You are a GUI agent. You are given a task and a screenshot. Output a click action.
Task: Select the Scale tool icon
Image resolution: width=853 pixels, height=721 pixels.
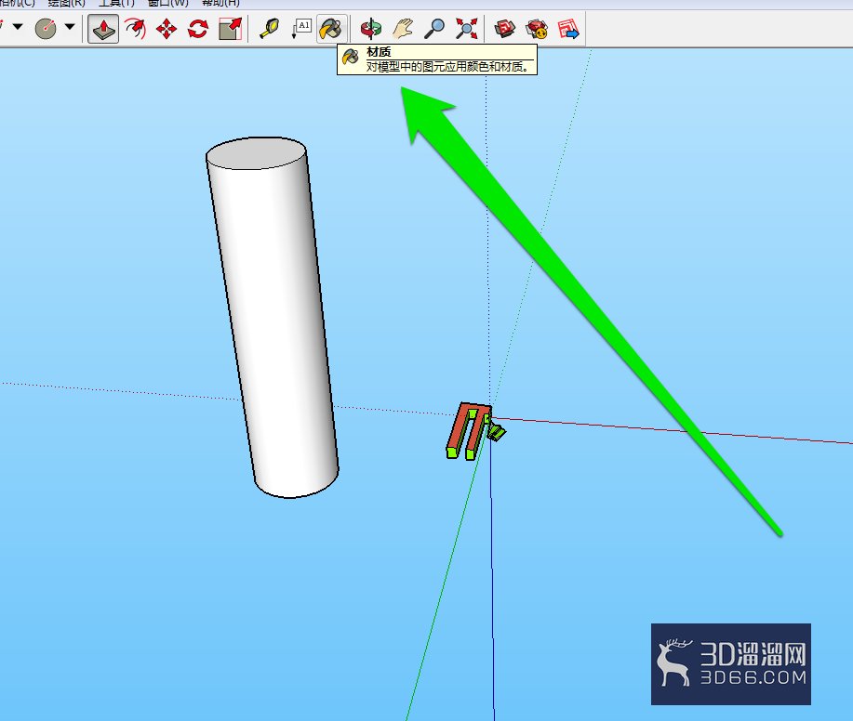pos(230,29)
